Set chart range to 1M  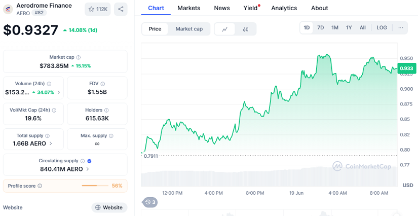(335, 28)
